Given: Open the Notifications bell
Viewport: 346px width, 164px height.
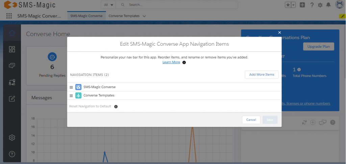Looking at the screenshot, I should [x=328, y=5].
